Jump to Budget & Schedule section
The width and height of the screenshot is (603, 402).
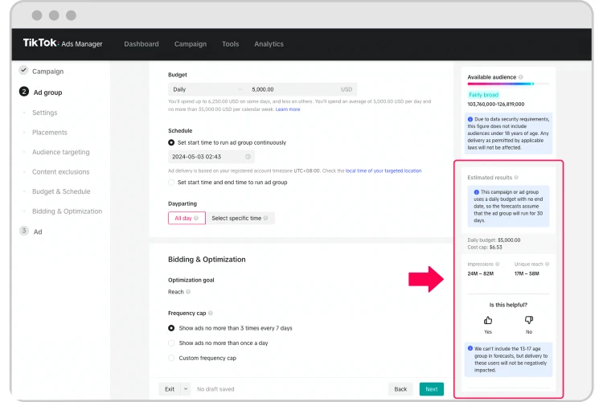[x=61, y=191]
